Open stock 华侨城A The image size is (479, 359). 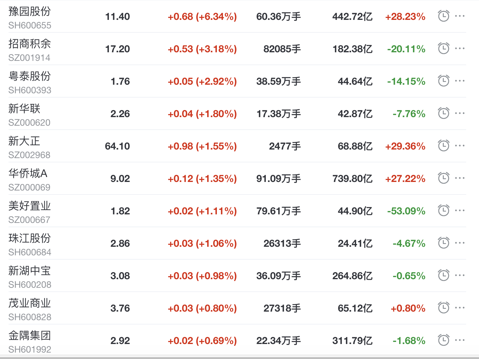pos(28,173)
